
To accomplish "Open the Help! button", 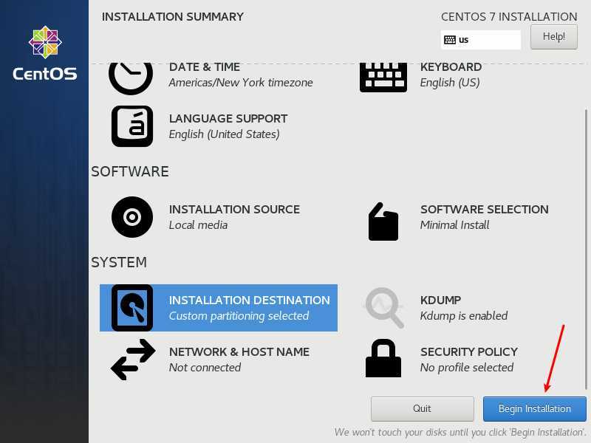I will (x=553, y=37).
